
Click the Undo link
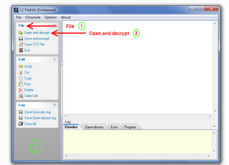(x=28, y=66)
